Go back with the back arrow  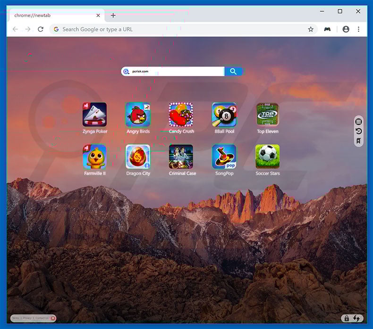pyautogui.click(x=15, y=29)
